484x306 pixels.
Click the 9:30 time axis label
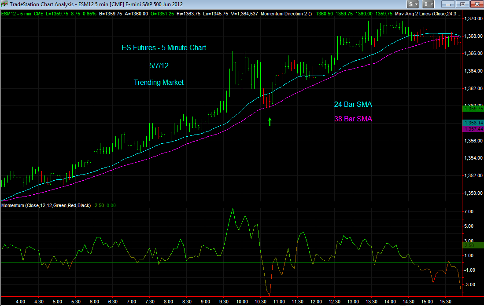pos(224,302)
